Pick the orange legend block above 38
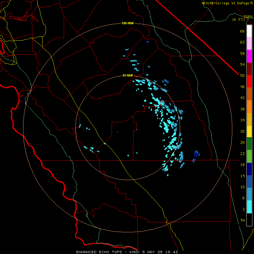This screenshot has height=254, width=254. pos(249,107)
